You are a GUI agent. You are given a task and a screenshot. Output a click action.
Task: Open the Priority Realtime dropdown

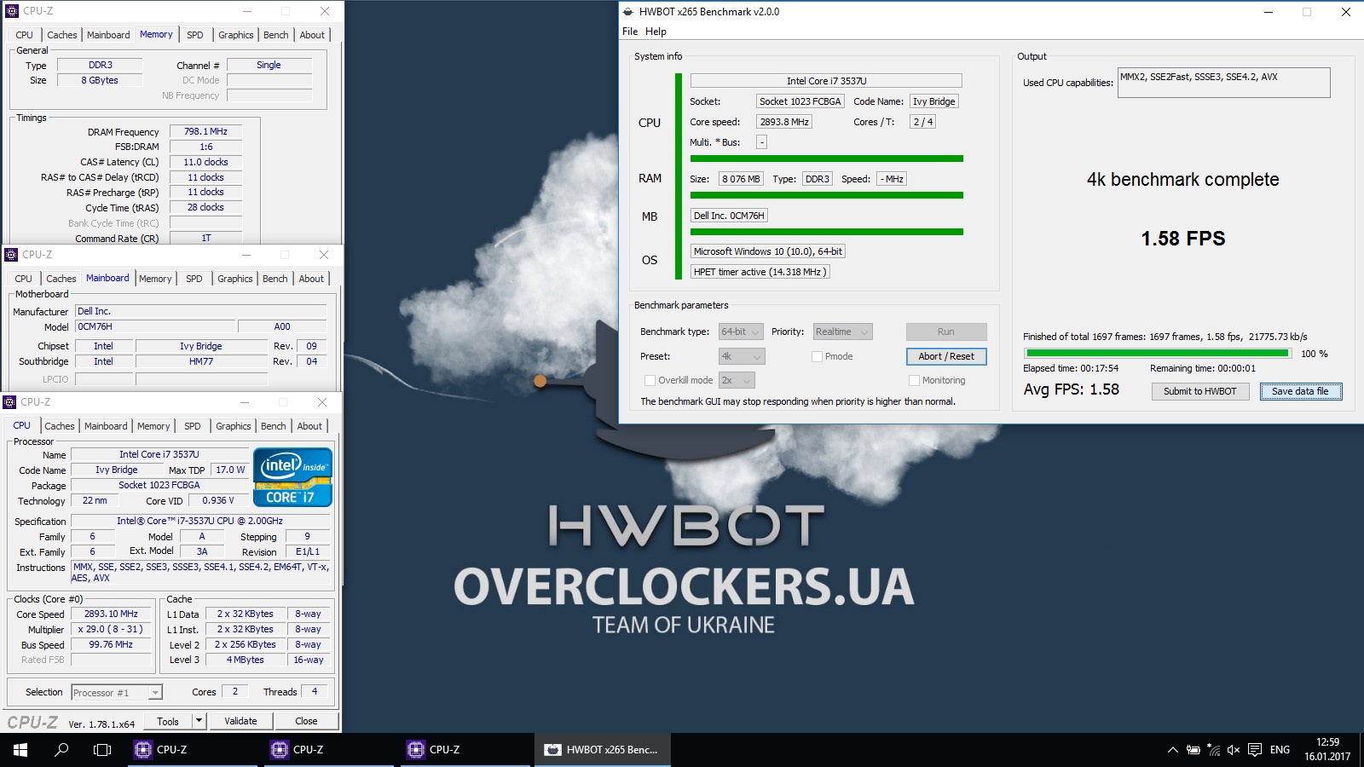click(842, 332)
